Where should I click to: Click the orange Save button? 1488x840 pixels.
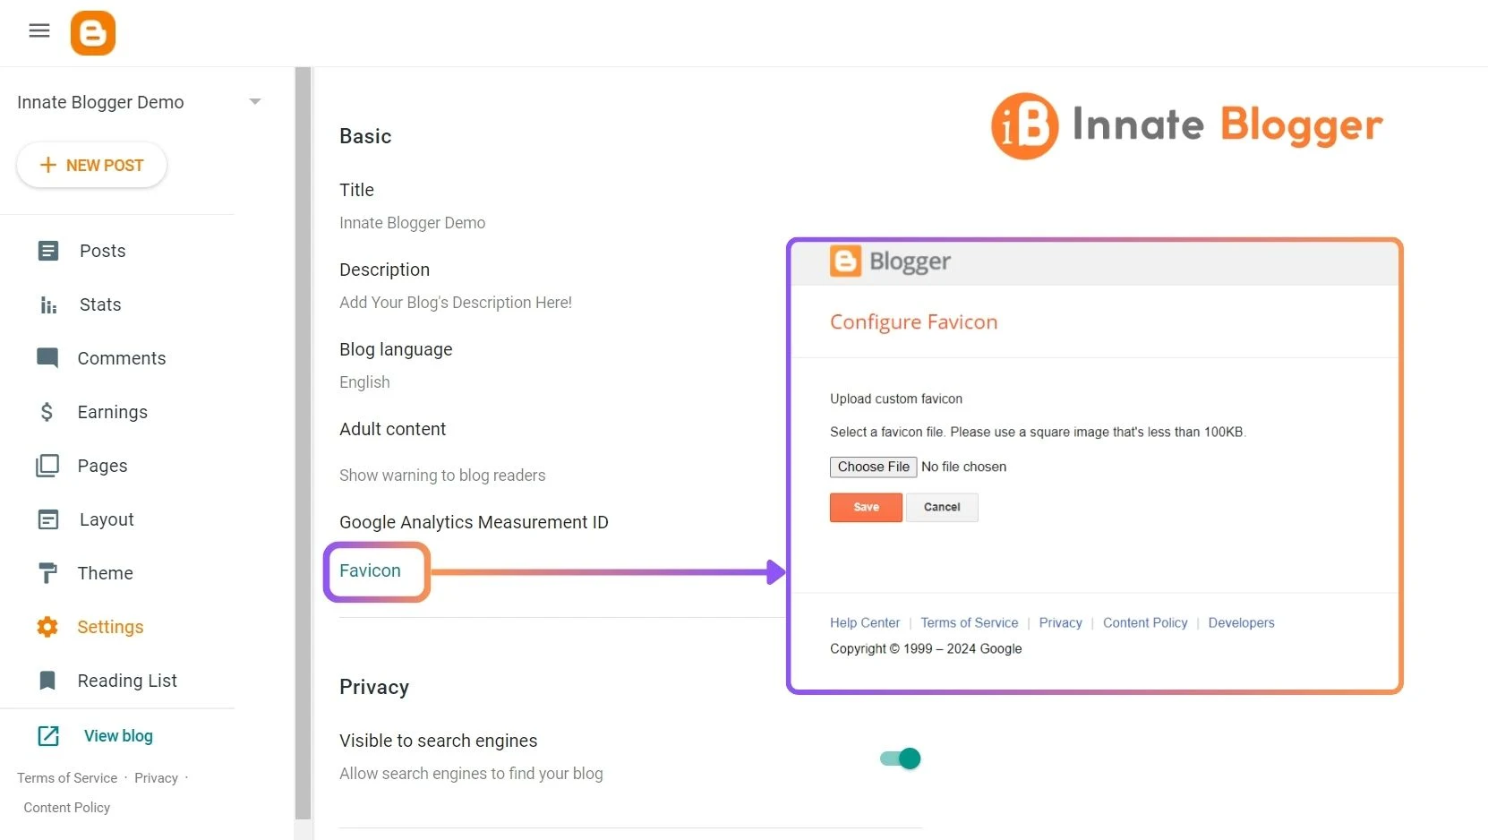point(866,507)
